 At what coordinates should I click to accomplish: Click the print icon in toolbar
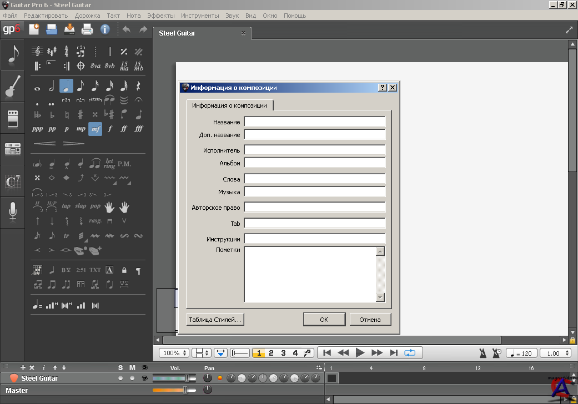87,29
